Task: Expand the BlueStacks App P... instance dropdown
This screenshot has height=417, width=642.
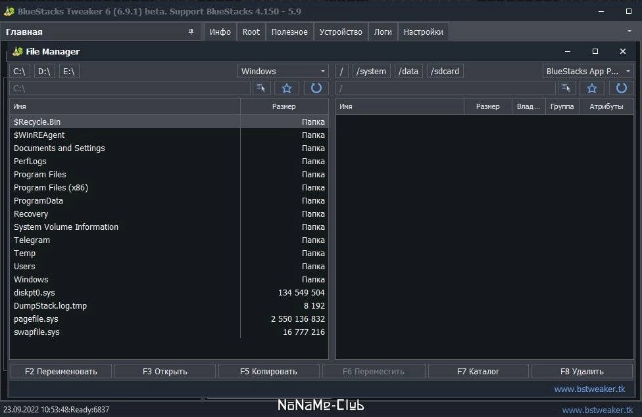Action: pos(588,71)
